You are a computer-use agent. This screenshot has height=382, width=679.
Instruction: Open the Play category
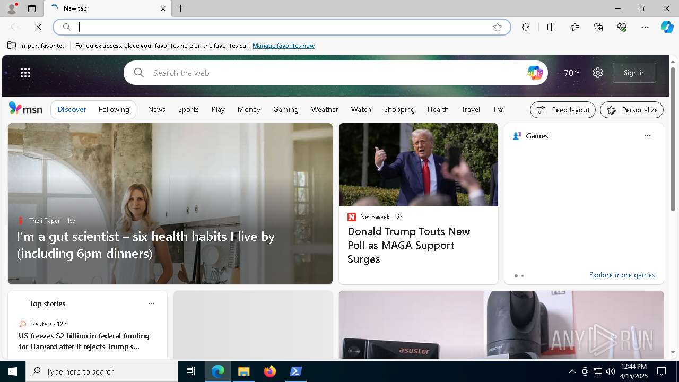(218, 109)
